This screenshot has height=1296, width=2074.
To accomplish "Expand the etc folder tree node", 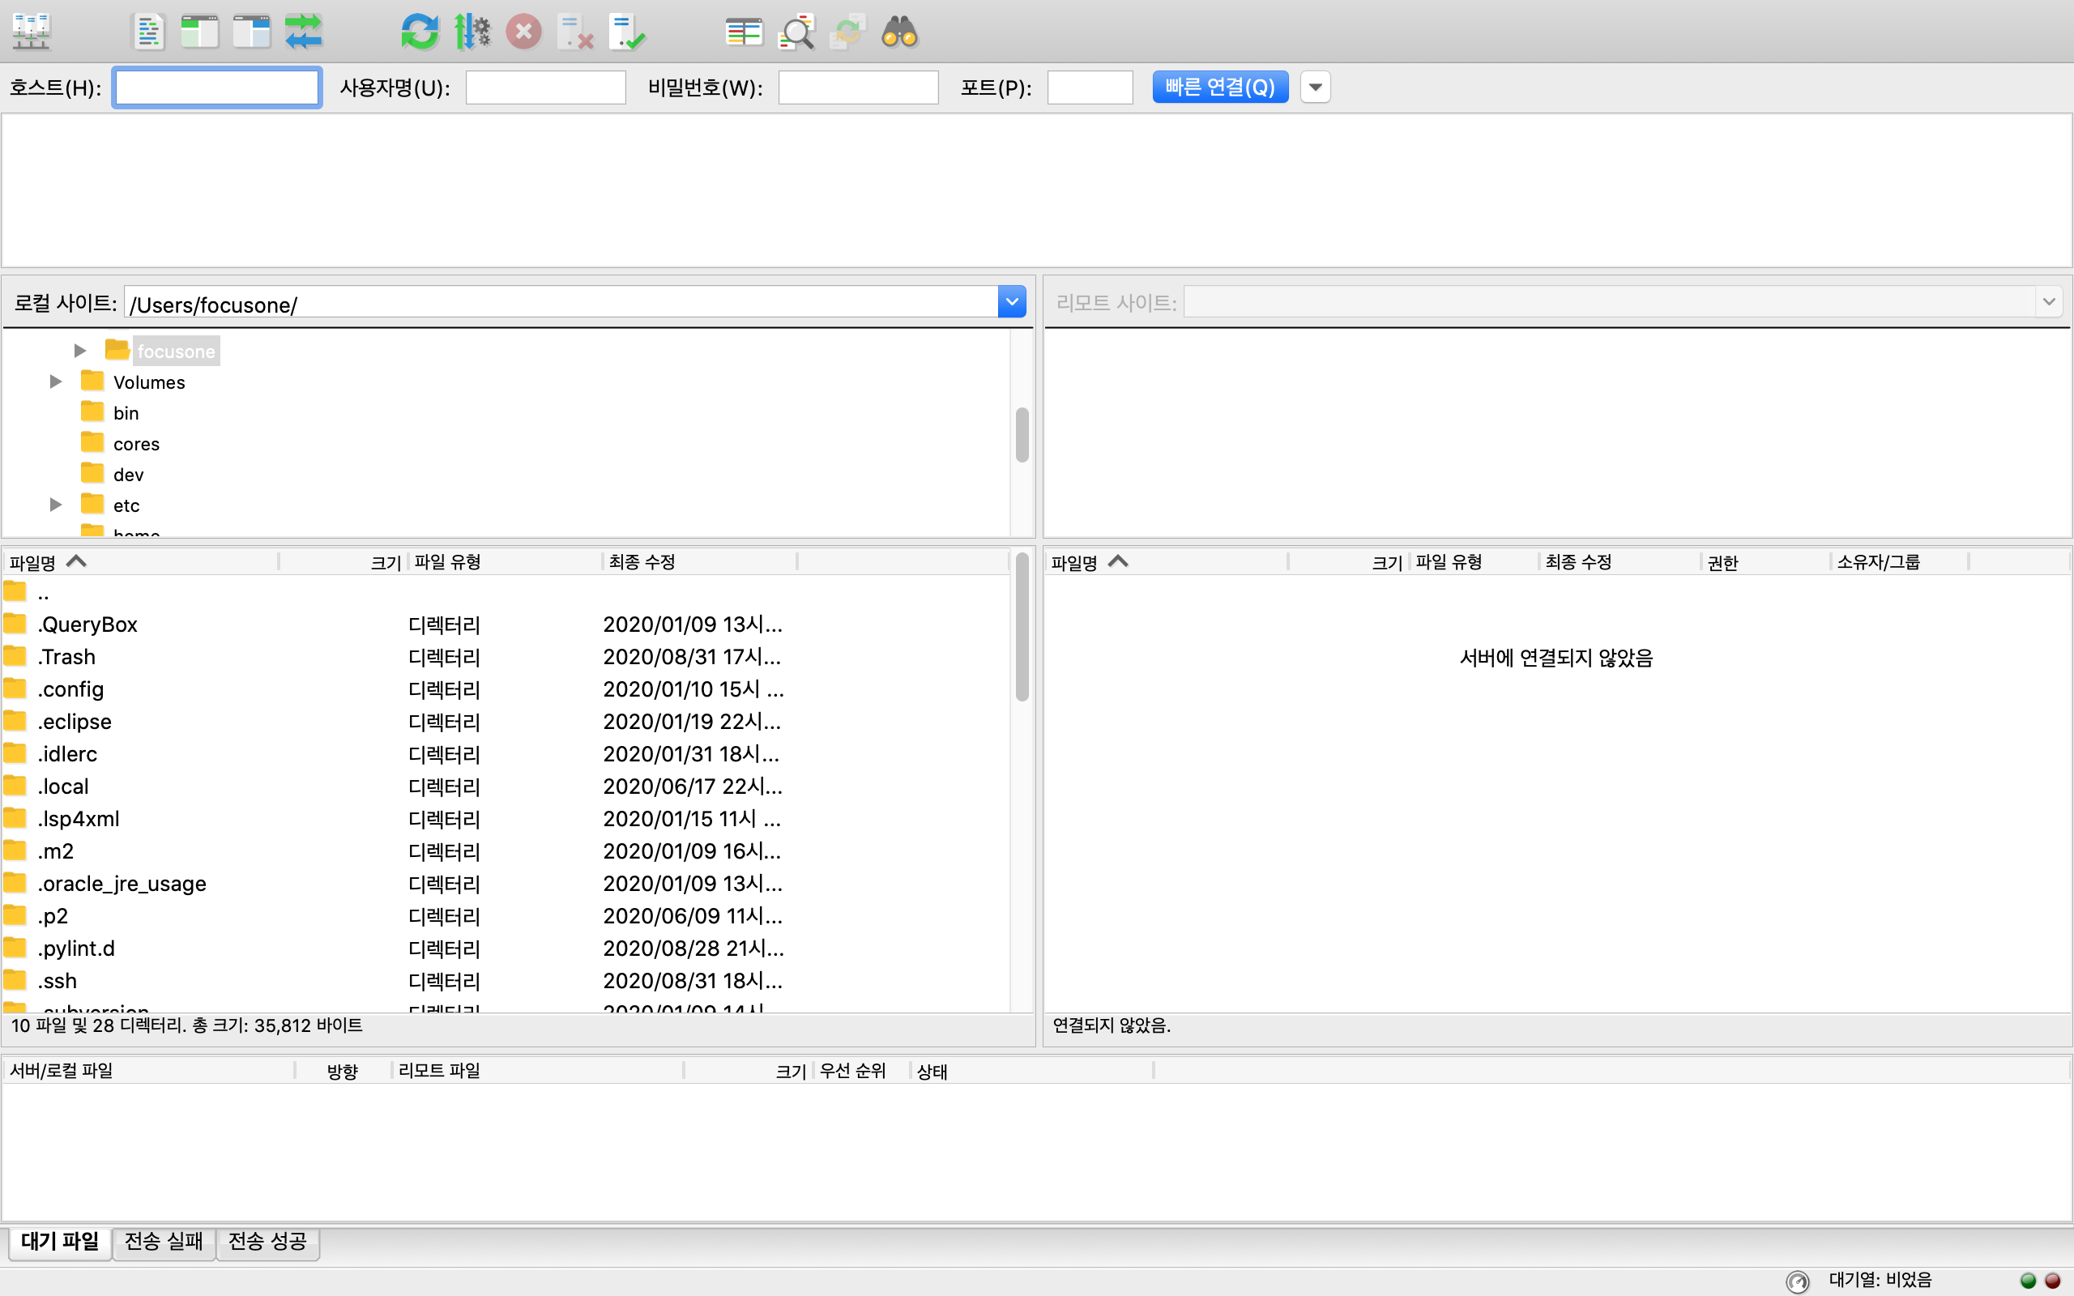I will coord(56,505).
